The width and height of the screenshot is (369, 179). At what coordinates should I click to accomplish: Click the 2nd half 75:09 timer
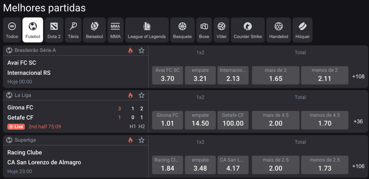click(45, 127)
